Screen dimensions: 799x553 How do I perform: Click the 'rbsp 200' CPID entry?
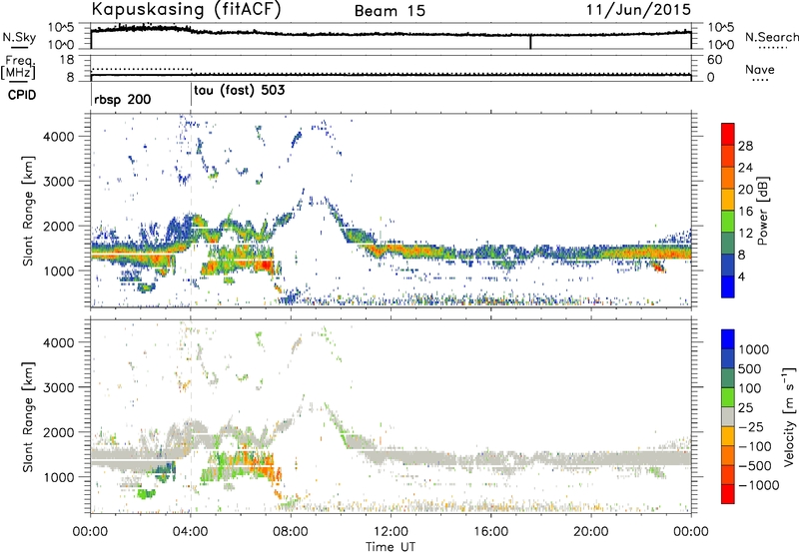pyautogui.click(x=122, y=99)
